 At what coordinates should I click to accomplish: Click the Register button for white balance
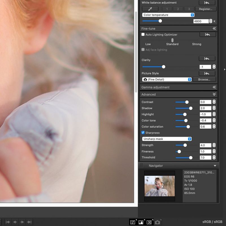tap(205, 9)
